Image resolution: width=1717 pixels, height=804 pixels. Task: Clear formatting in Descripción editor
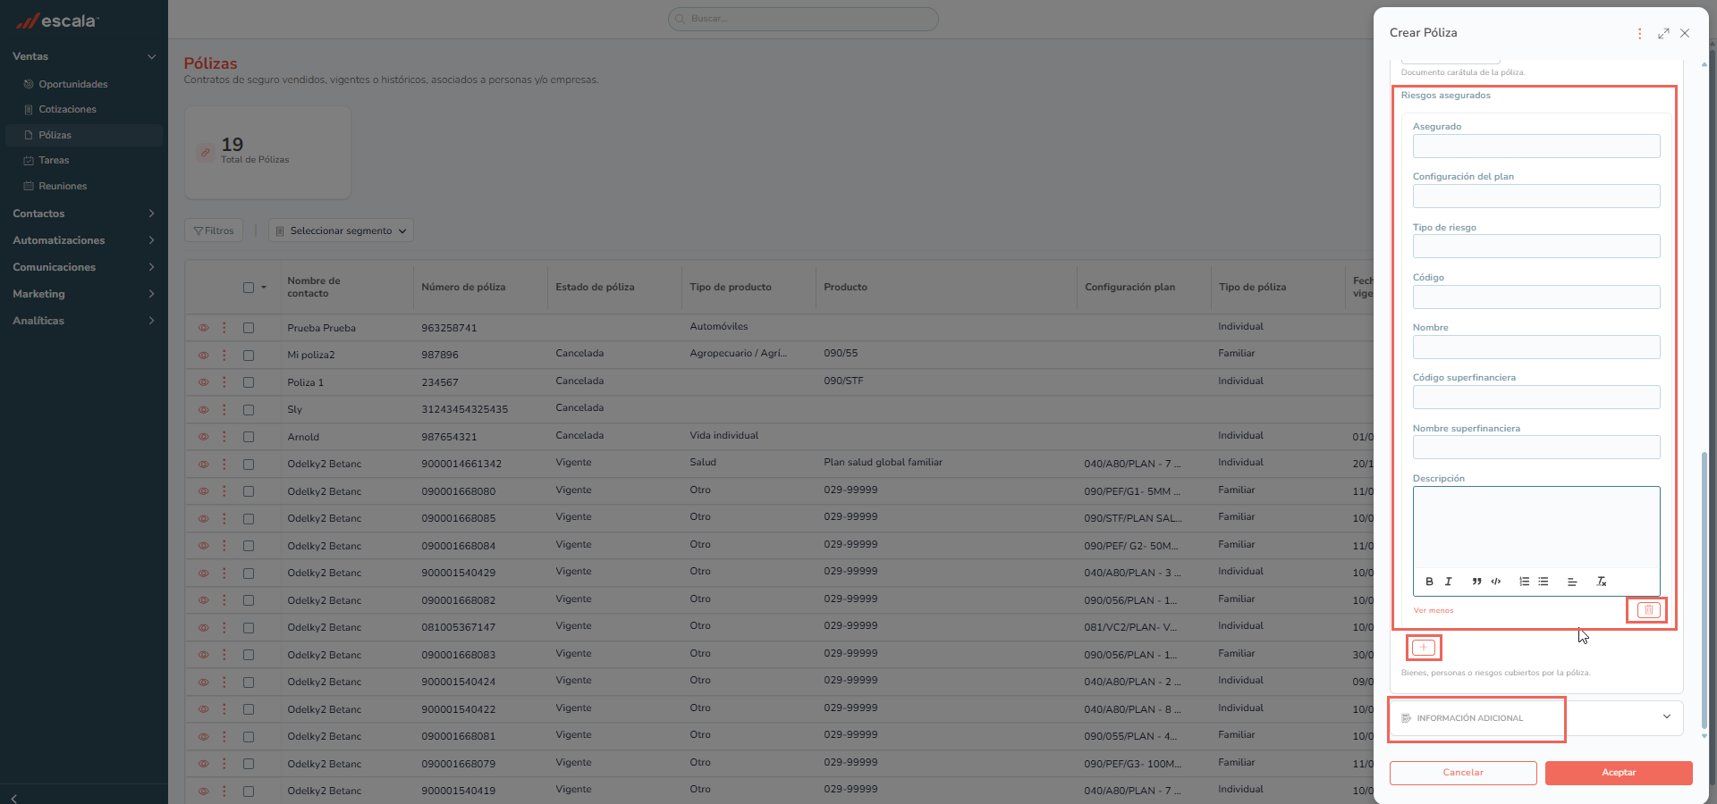(1602, 582)
